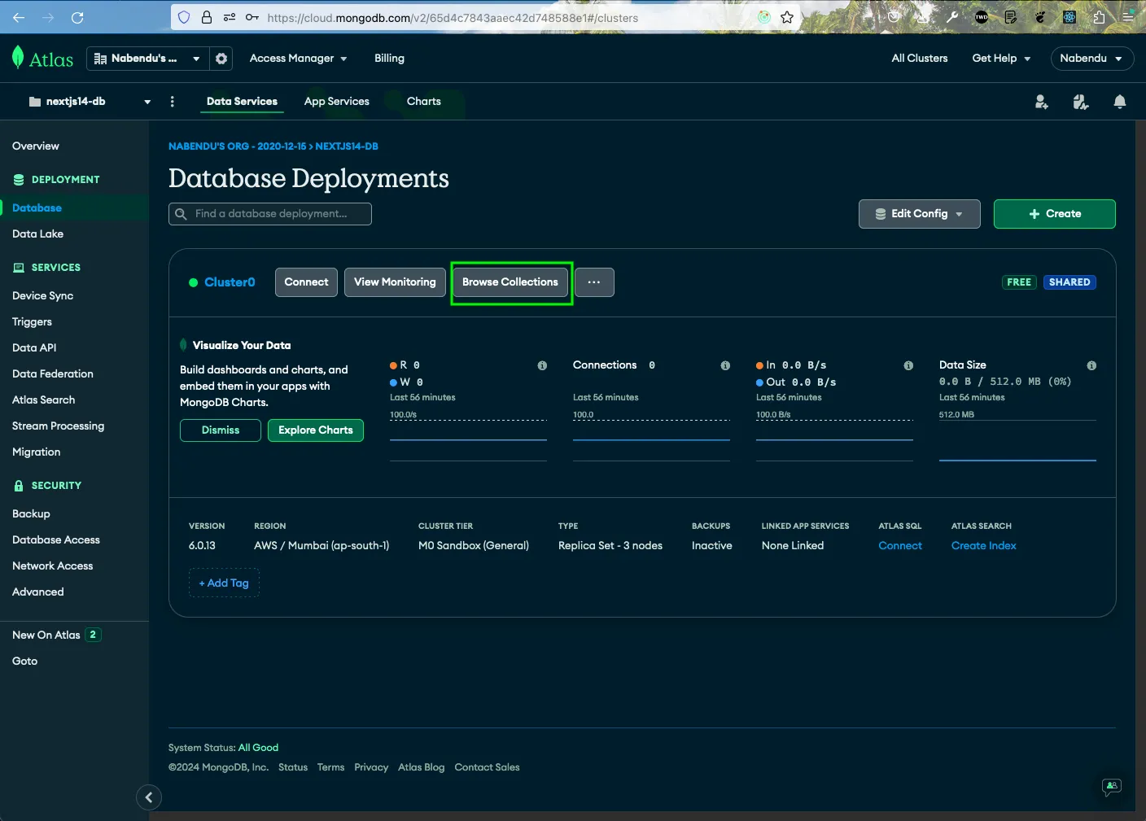Open Device Sync in sidebar
Image resolution: width=1146 pixels, height=821 pixels.
tap(42, 296)
